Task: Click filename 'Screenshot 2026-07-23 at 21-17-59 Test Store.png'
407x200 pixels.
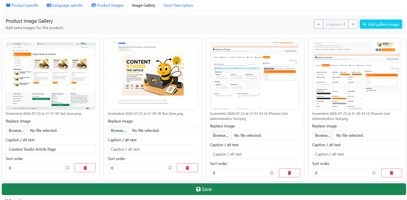Action: [x=43, y=113]
